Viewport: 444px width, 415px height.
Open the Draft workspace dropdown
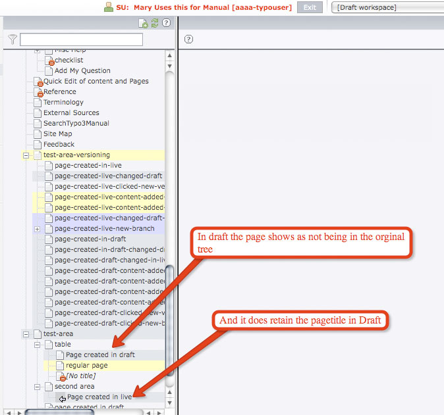388,7
